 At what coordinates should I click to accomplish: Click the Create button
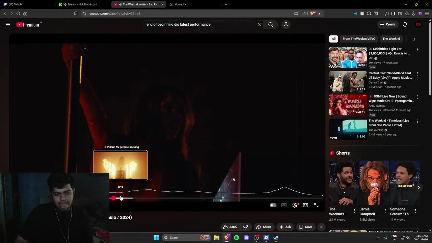[x=387, y=24]
